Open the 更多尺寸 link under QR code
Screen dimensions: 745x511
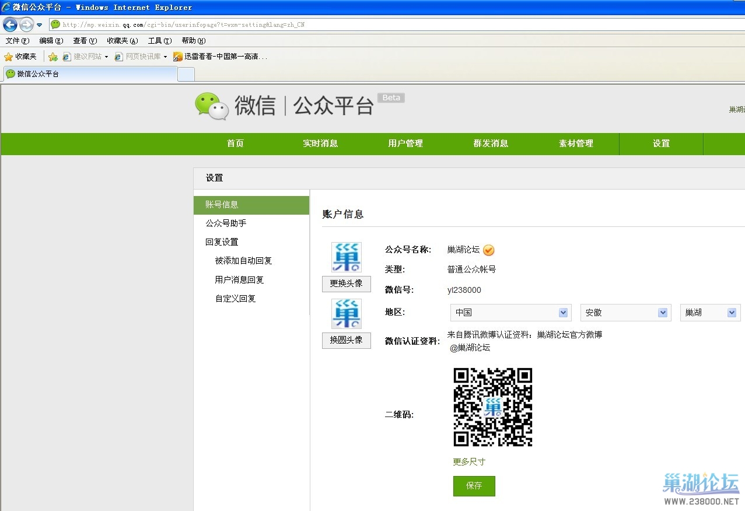click(x=469, y=462)
